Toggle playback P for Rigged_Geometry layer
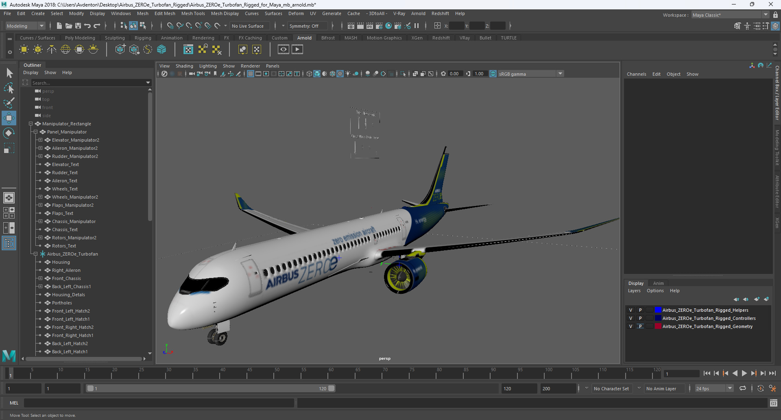 point(640,326)
